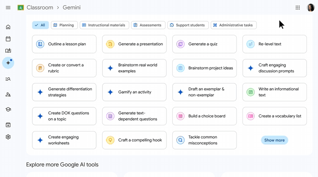Open the Calendar sidebar icon

tap(8, 39)
